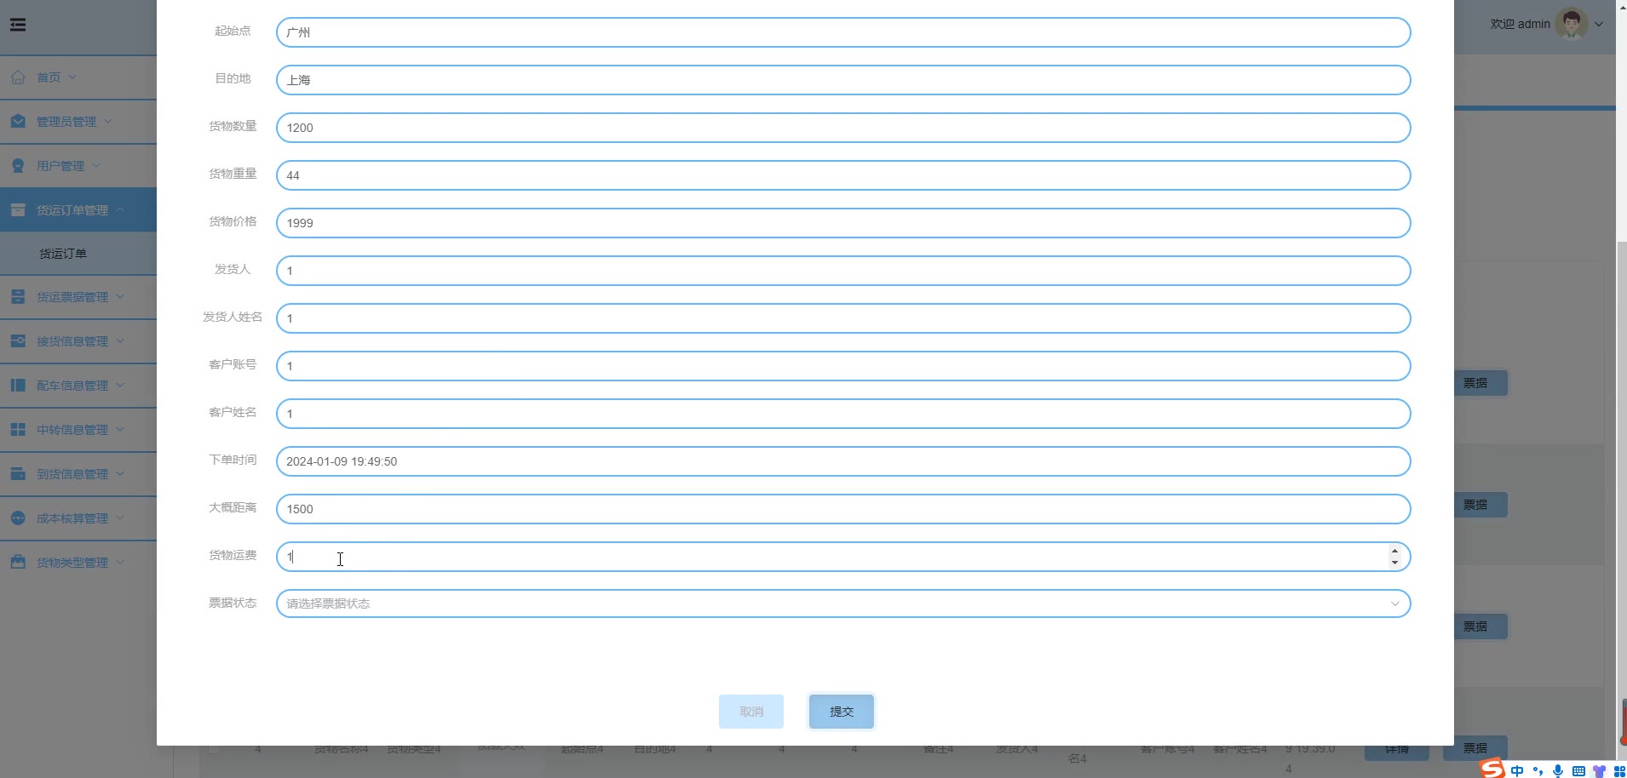Click the 中转信息管理 grid icon

[x=18, y=430]
